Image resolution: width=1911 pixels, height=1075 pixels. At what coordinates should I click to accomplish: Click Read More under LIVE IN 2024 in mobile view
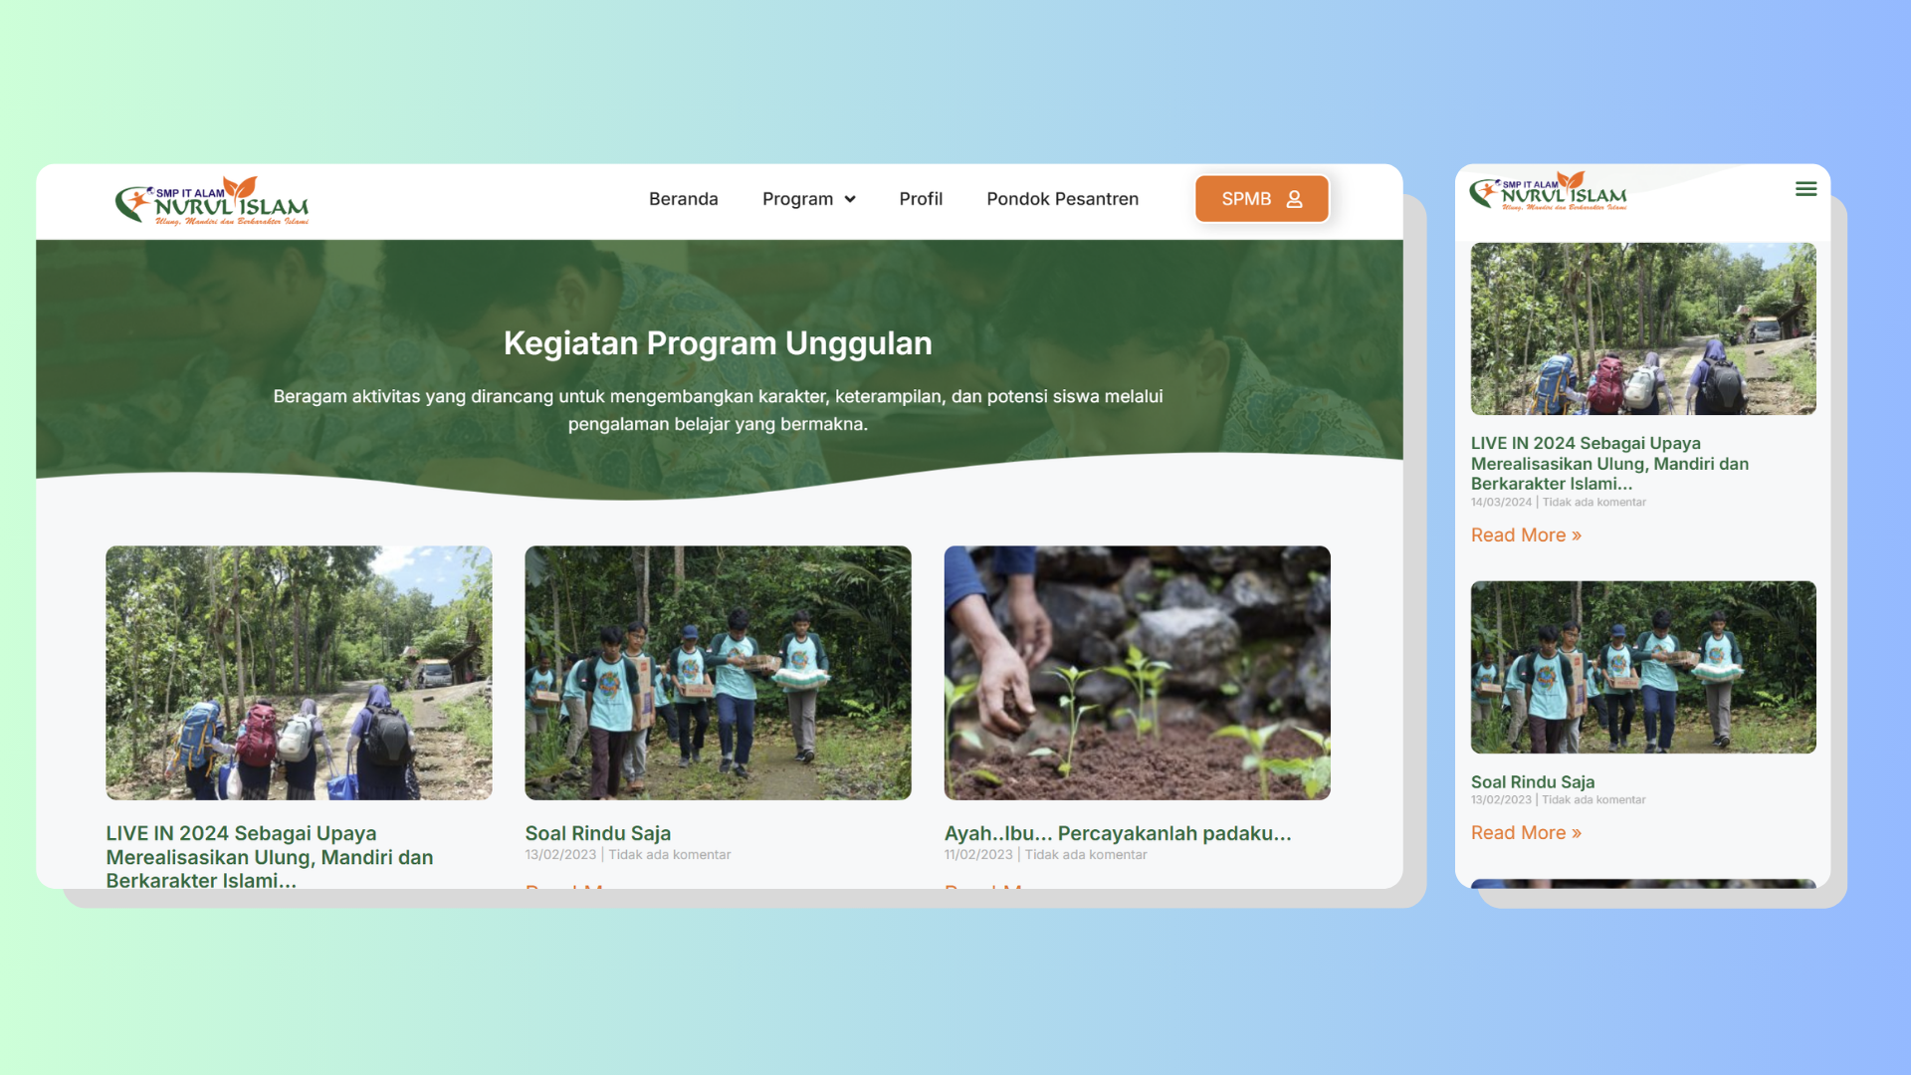(1526, 536)
